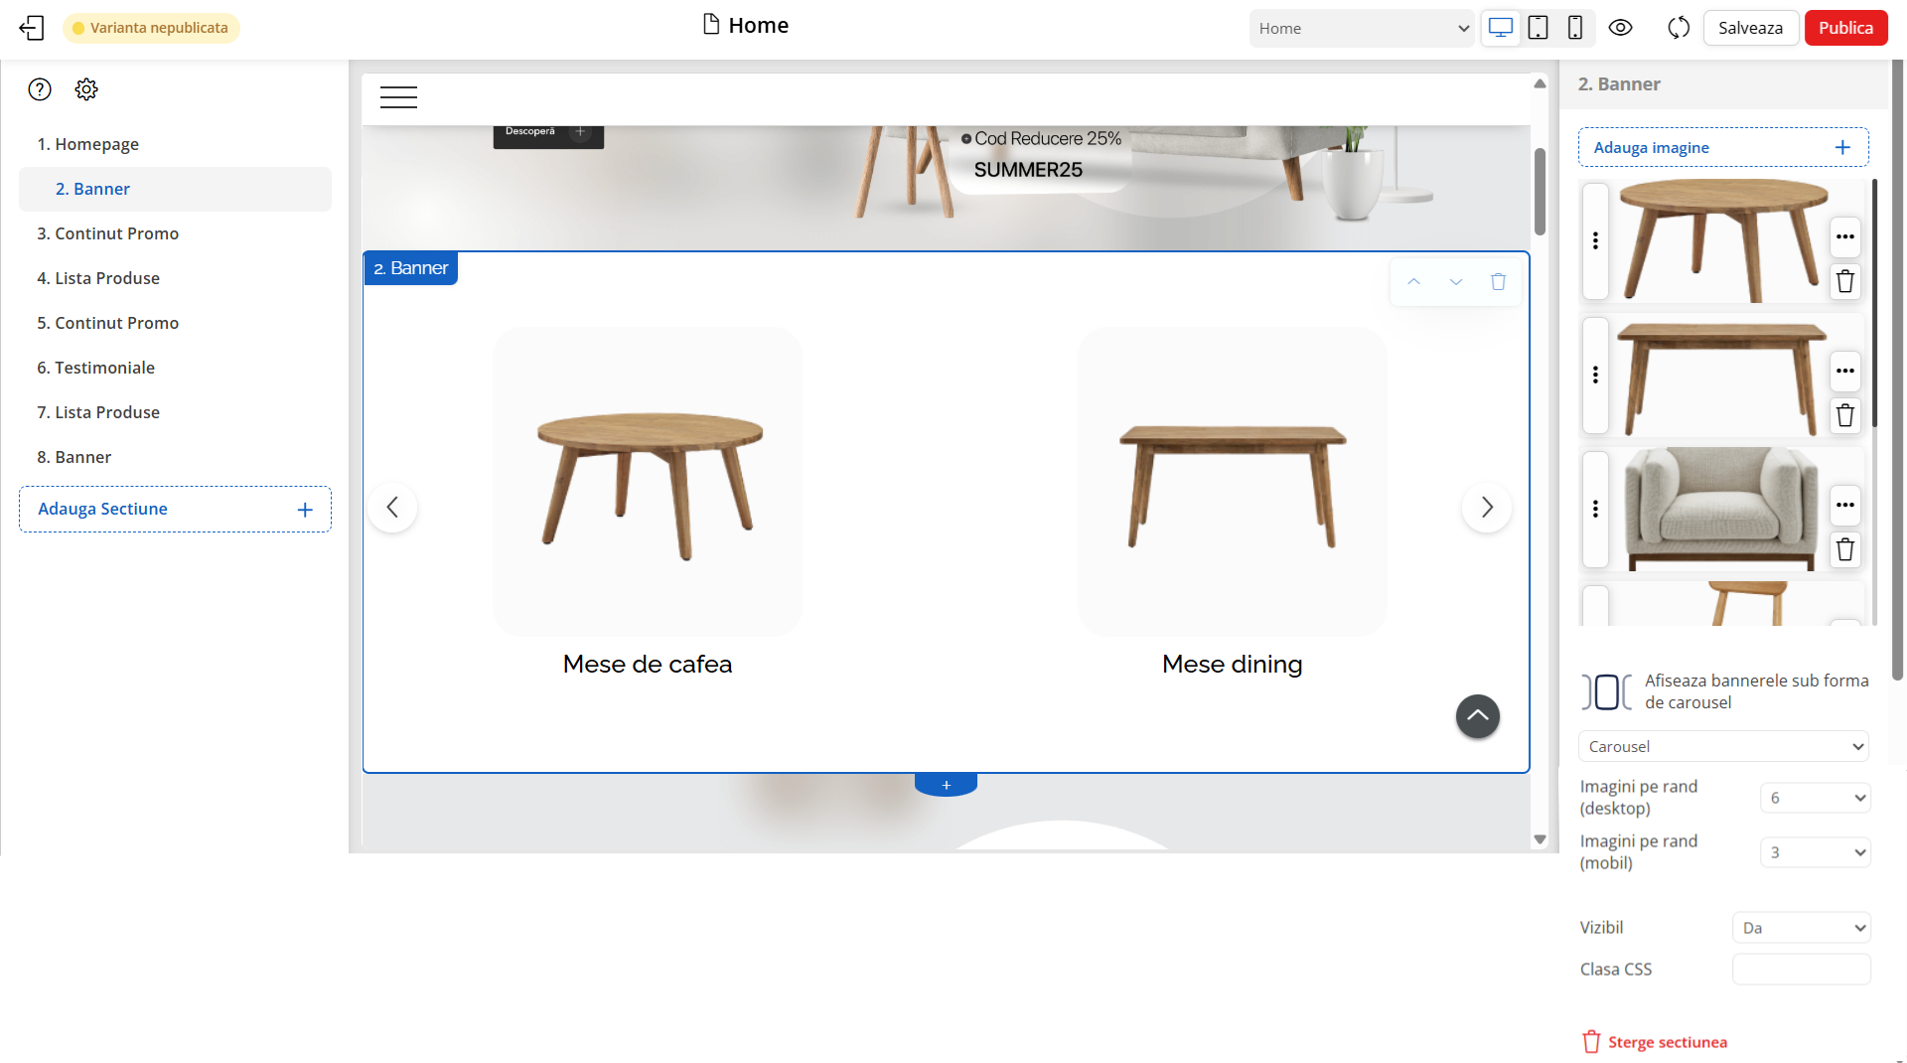Open more options for the armchair image
The width and height of the screenshot is (1907, 1063).
point(1844,505)
